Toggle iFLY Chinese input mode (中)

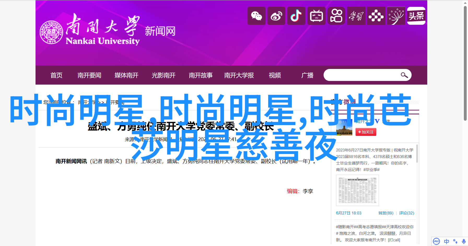pos(446,241)
